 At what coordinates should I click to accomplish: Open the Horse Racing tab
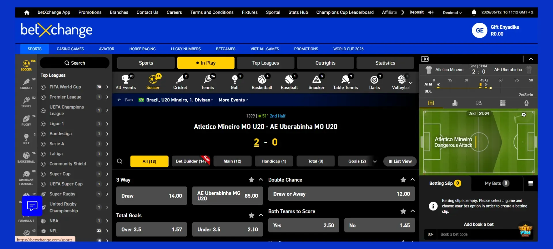coord(142,49)
